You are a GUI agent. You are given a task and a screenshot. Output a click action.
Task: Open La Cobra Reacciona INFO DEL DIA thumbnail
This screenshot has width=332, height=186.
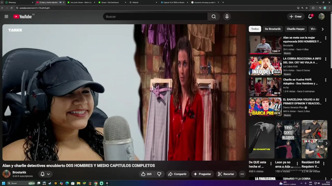click(265, 66)
